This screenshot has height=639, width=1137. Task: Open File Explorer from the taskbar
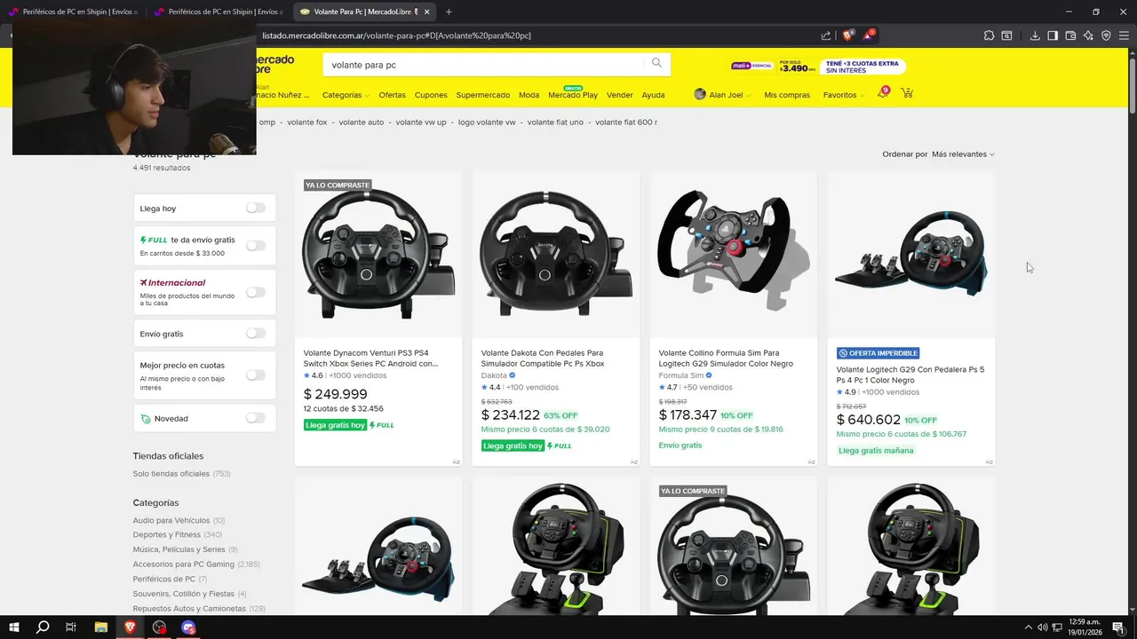[x=100, y=627]
